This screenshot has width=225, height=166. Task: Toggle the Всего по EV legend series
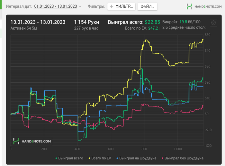(100, 158)
